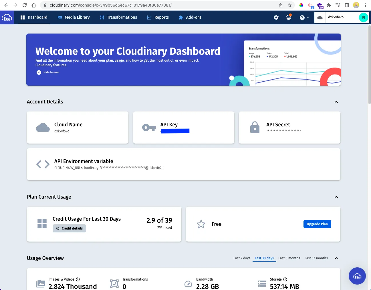This screenshot has height=290, width=371.
Task: Collapse the Plan Current Usage section
Action: (336, 197)
